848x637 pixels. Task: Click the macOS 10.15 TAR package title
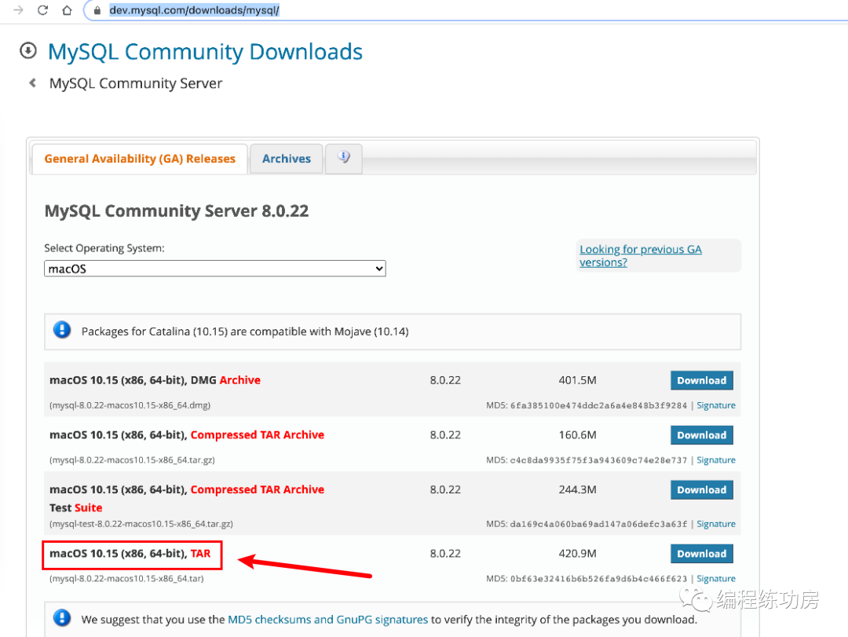click(130, 554)
